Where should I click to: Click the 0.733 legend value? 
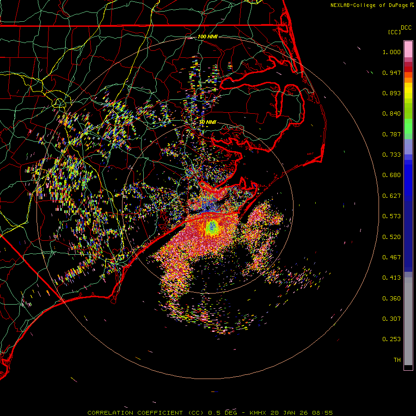coord(392,155)
